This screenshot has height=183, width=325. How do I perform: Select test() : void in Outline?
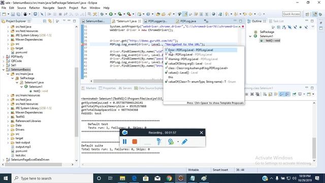coord(271,41)
